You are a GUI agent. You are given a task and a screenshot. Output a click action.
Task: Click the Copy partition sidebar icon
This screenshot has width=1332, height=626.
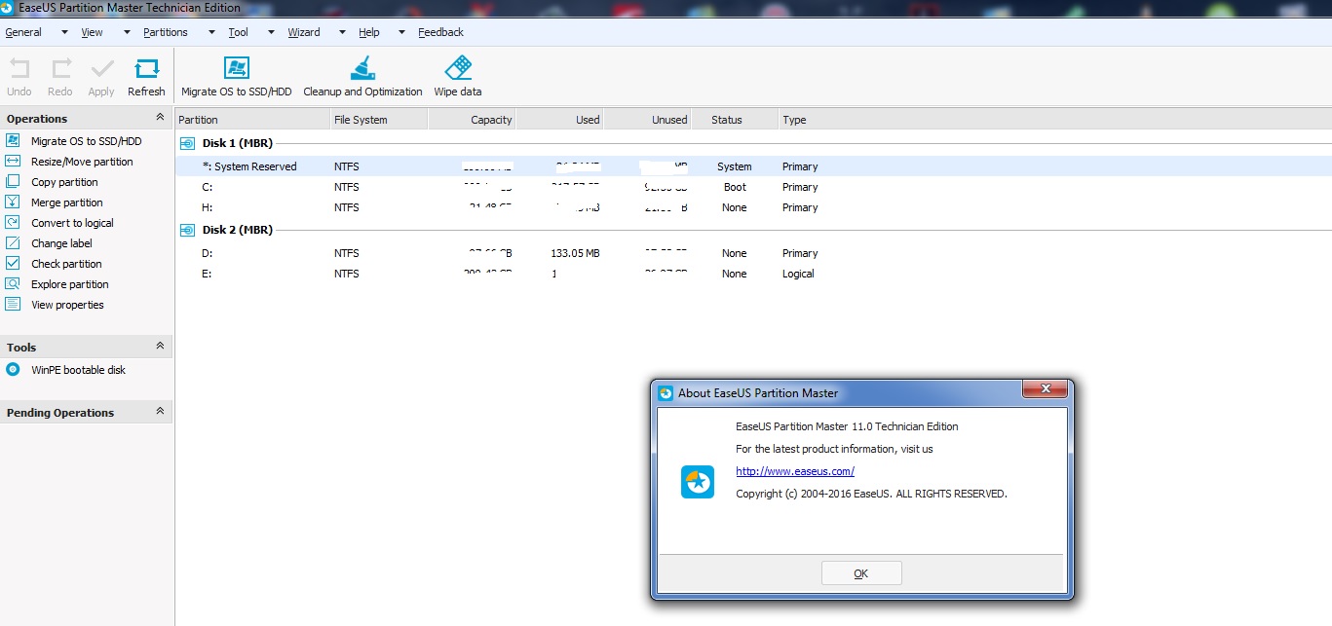coord(13,182)
